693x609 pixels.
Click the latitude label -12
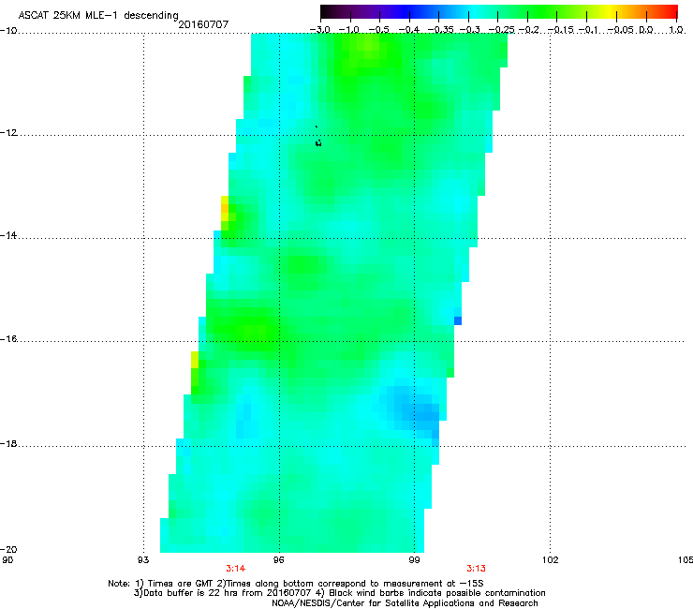[x=8, y=133]
